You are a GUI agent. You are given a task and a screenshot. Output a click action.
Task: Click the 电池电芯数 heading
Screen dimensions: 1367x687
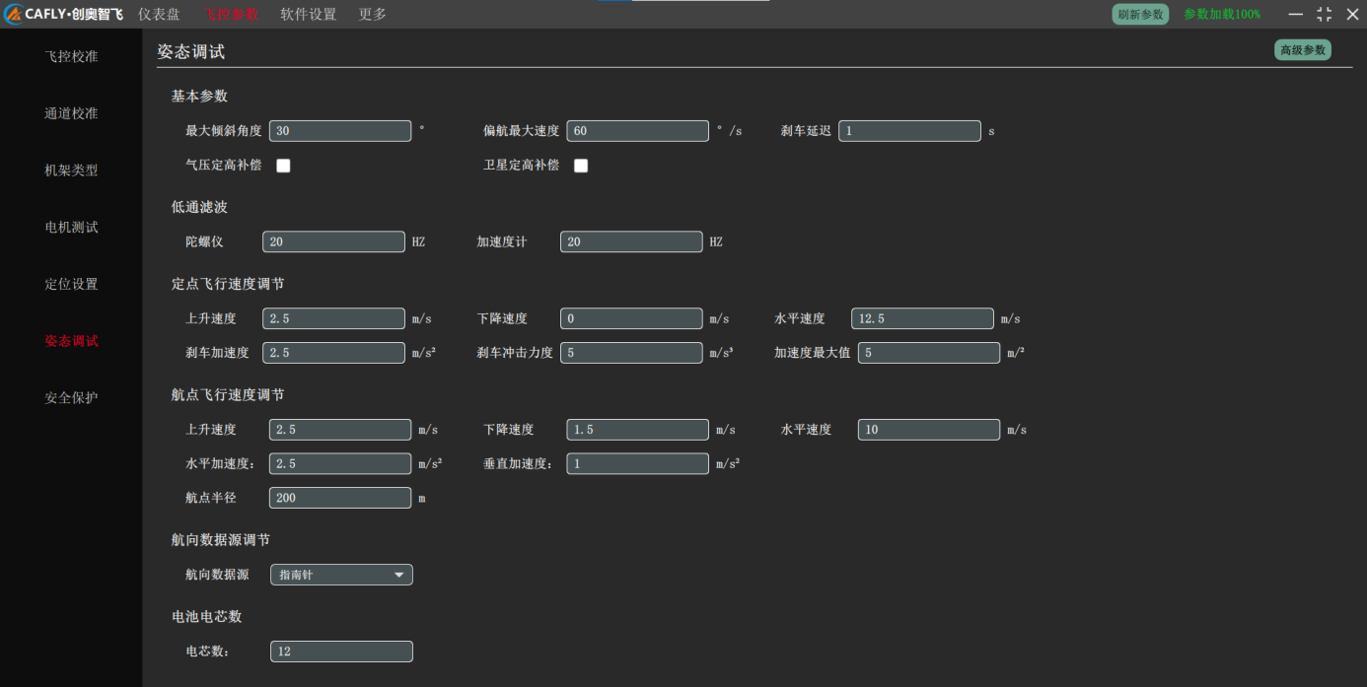[207, 617]
